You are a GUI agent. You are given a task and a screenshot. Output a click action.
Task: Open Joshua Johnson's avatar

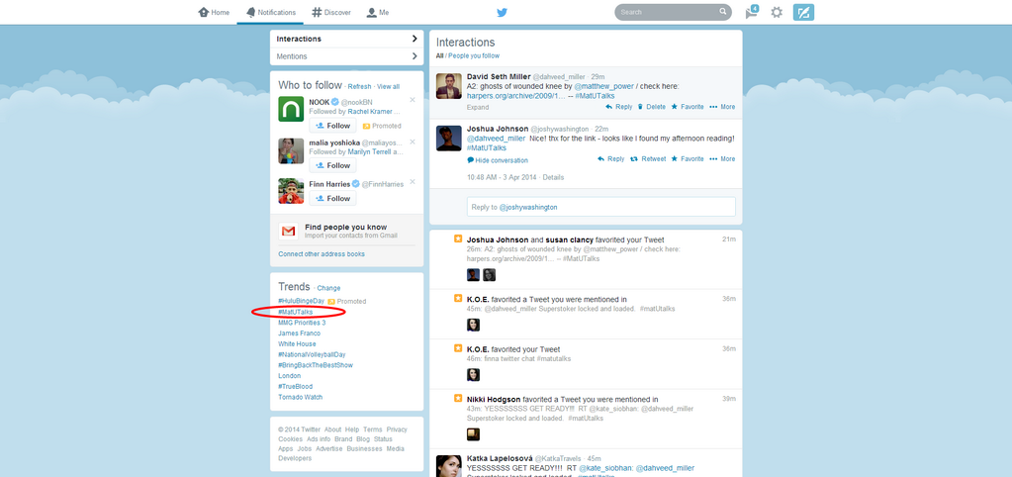pos(448,139)
